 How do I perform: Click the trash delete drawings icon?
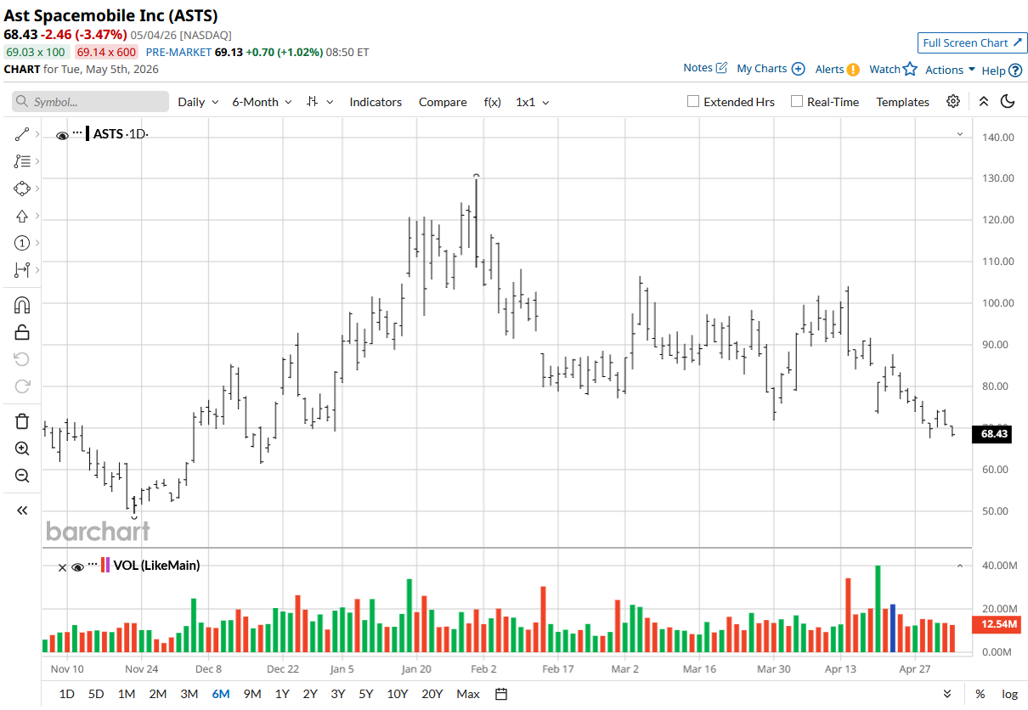(x=22, y=421)
